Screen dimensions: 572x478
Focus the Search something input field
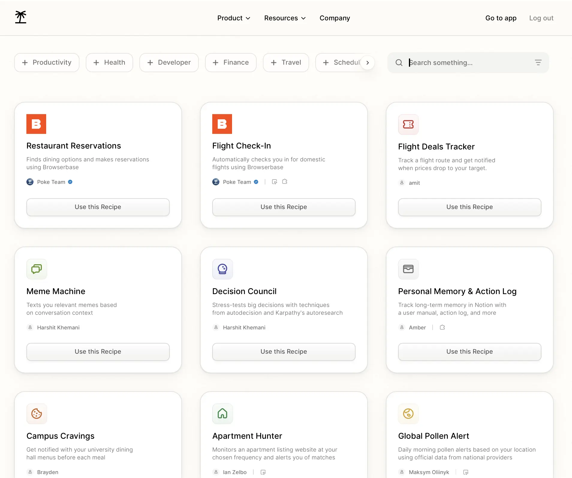coord(468,63)
